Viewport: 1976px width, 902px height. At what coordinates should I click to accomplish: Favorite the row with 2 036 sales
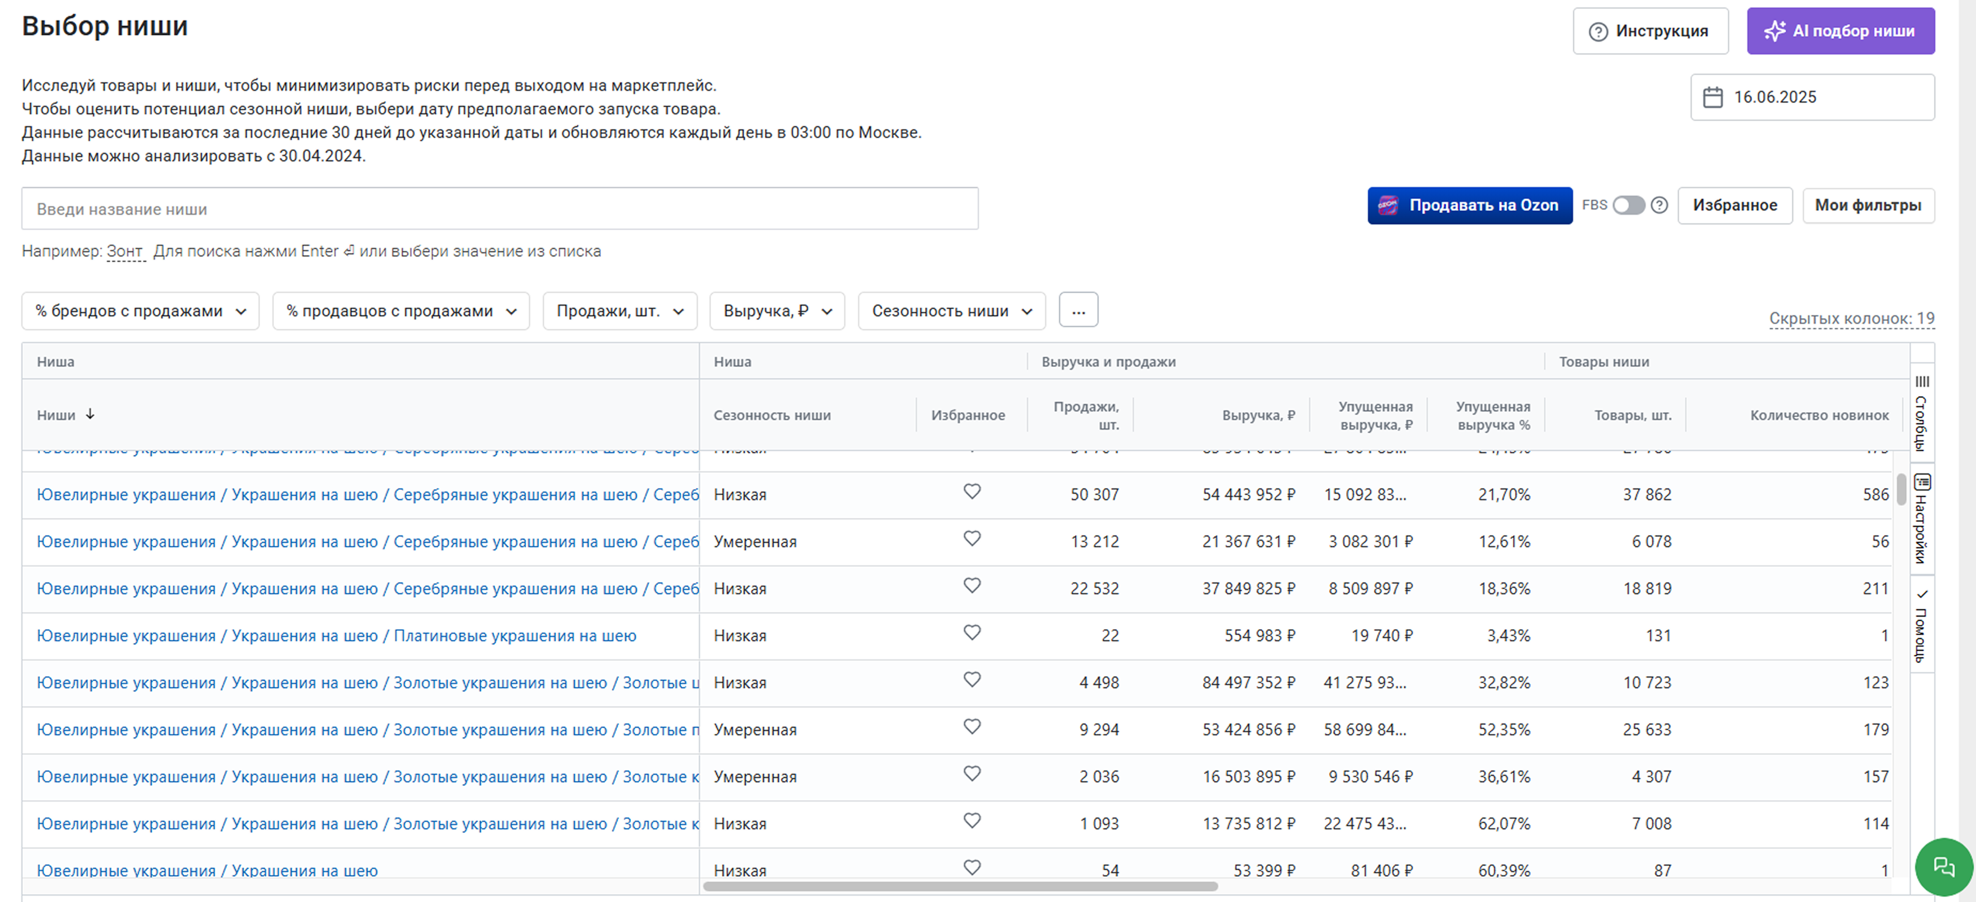(x=972, y=774)
